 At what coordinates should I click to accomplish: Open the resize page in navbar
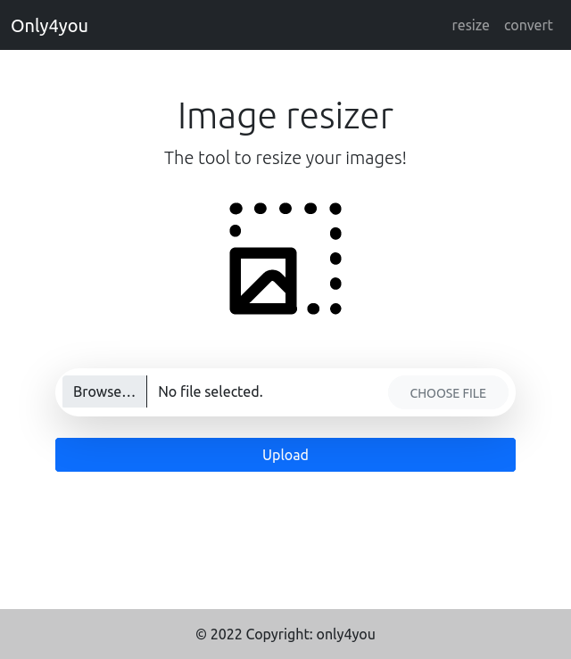click(470, 25)
